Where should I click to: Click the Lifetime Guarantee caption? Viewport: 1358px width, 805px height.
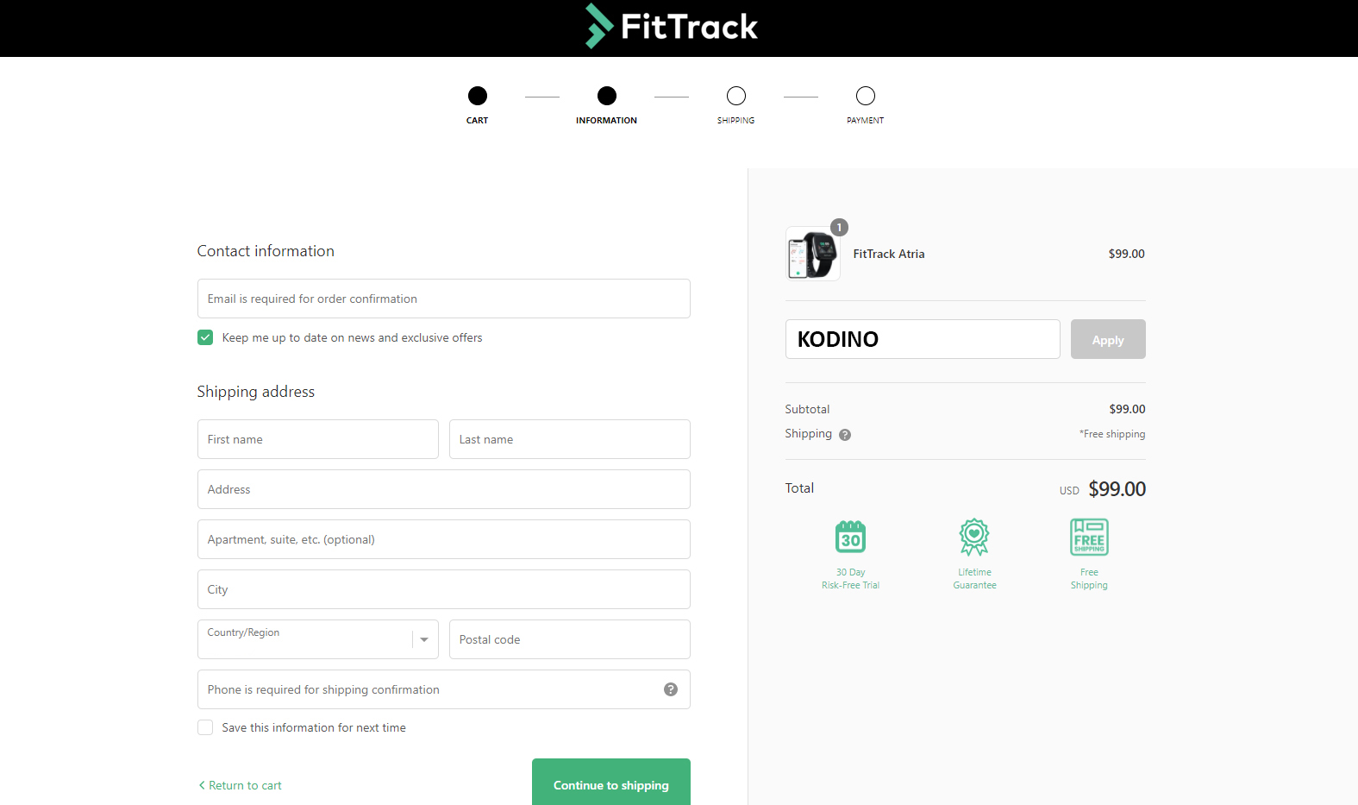[974, 579]
